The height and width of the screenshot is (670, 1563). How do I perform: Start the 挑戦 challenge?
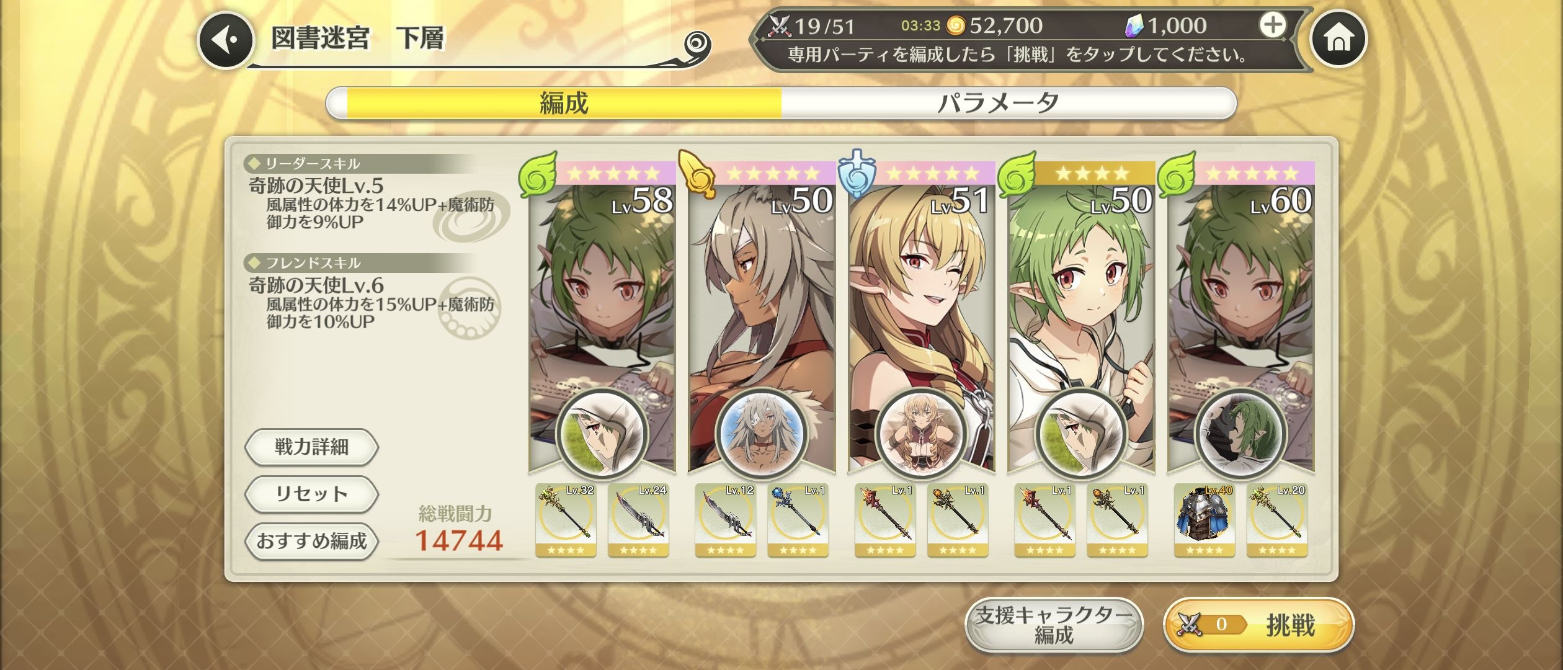(1258, 625)
